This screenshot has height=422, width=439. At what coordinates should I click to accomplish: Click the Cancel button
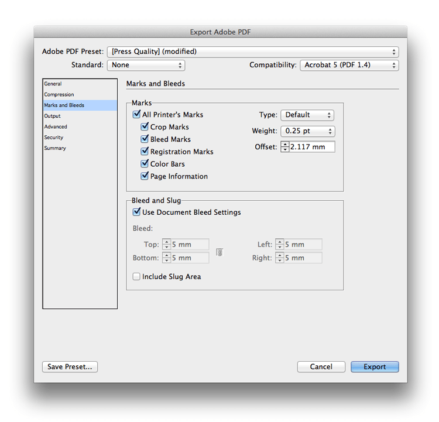[x=321, y=366]
